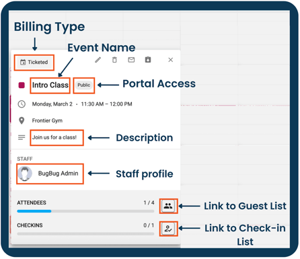Open the email envelope icon

tap(131, 60)
